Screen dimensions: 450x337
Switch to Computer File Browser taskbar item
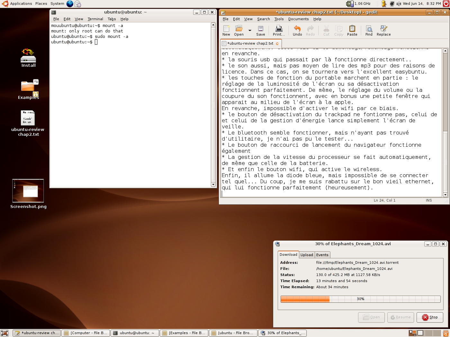tap(86, 333)
